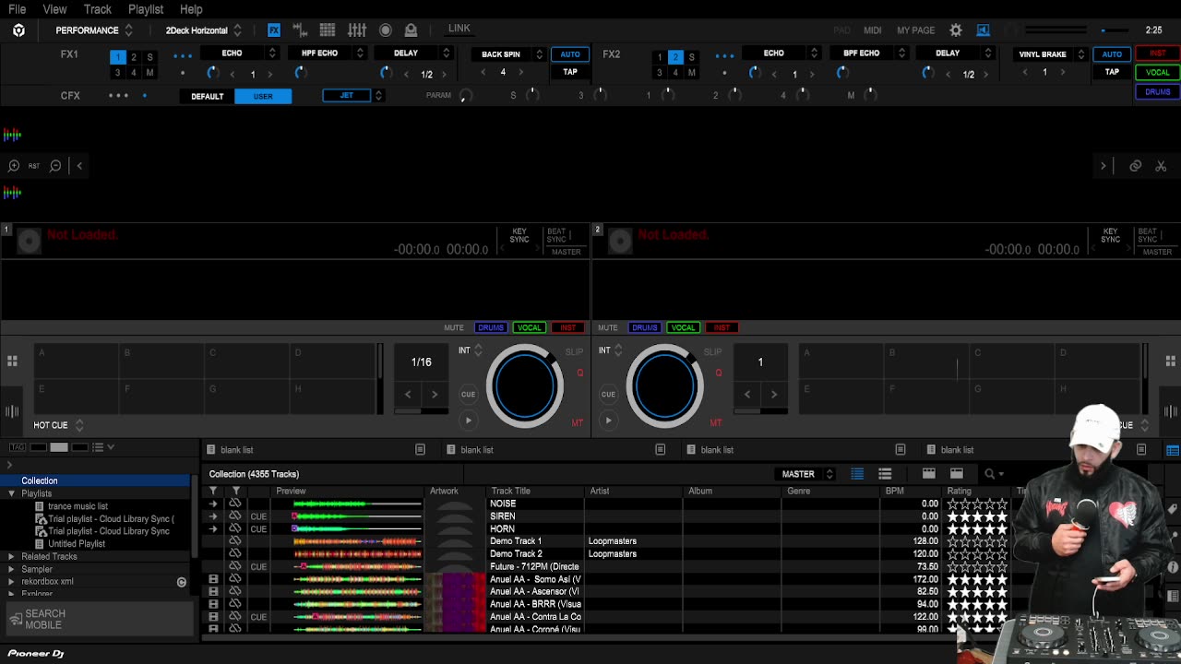This screenshot has height=664, width=1181.
Task: Open the mixer panel icon
Action: click(x=357, y=30)
